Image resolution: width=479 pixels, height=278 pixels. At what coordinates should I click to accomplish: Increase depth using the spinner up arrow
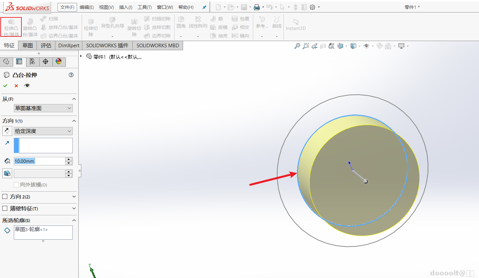pos(68,159)
